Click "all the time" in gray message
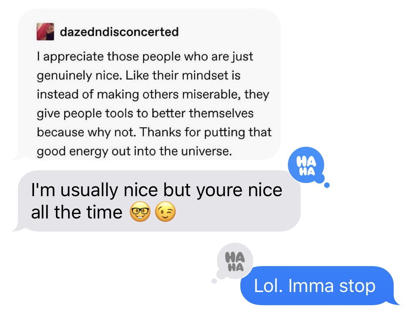This screenshot has width=409, height=314. click(77, 212)
